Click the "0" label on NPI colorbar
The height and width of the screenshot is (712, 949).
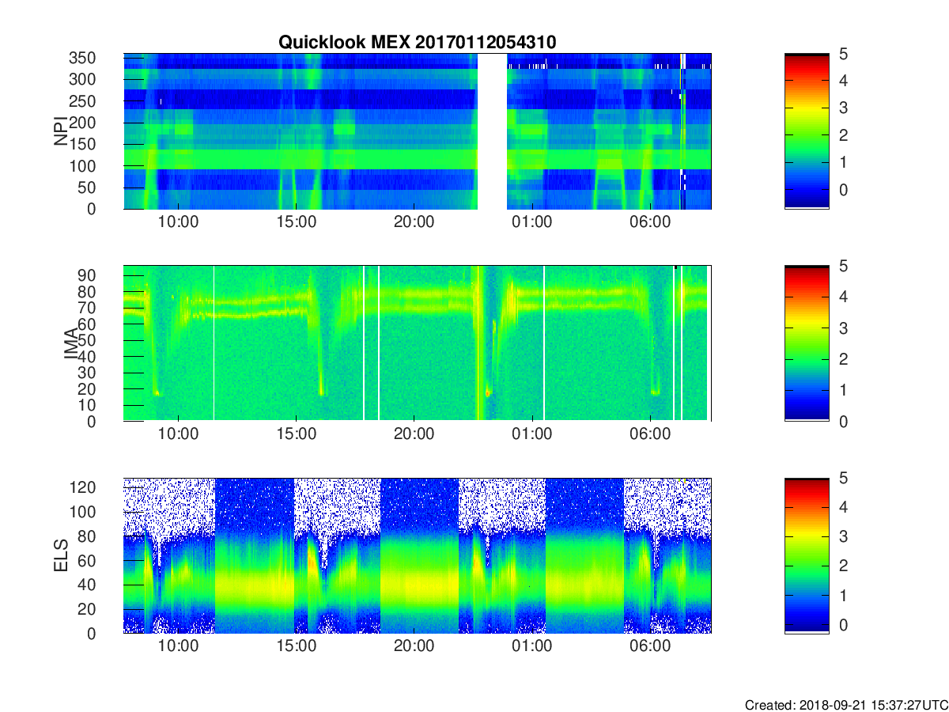click(x=842, y=190)
